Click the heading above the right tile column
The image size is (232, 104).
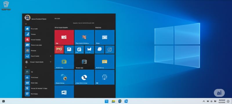point(98,27)
